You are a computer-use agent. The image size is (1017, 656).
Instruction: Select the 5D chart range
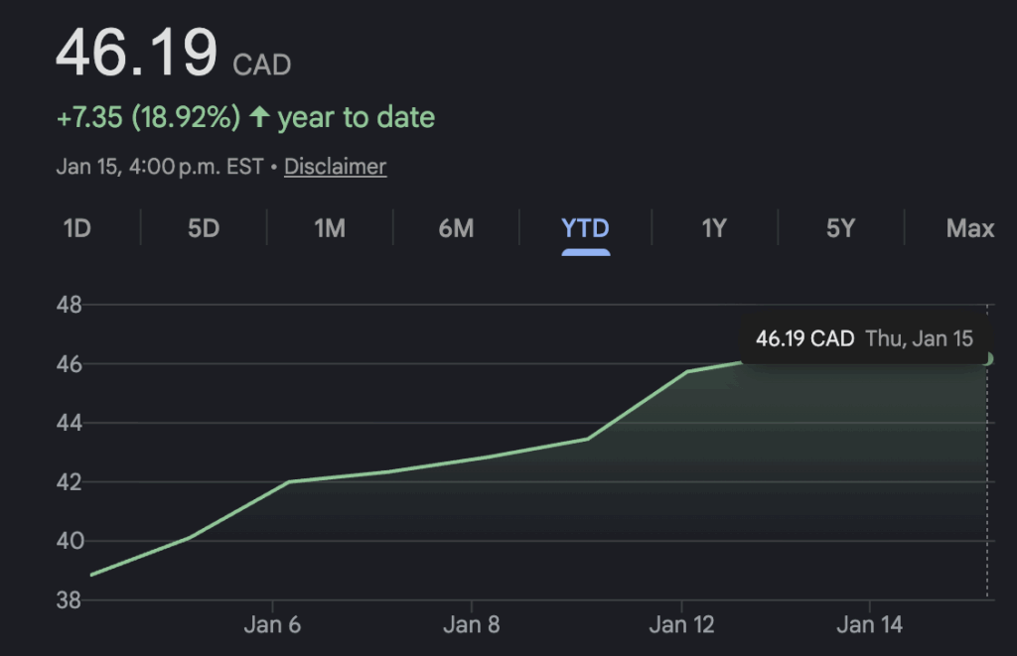(203, 228)
